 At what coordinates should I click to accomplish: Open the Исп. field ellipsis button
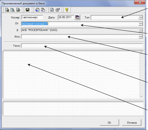[x=140, y=36]
